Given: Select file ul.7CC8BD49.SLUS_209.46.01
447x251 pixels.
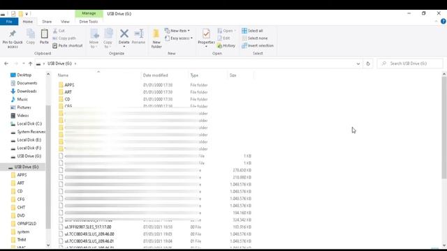Looking at the screenshot, I should [x=89, y=241].
